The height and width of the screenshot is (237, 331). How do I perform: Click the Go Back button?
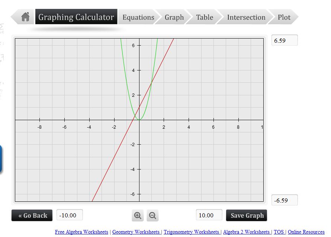tap(32, 215)
